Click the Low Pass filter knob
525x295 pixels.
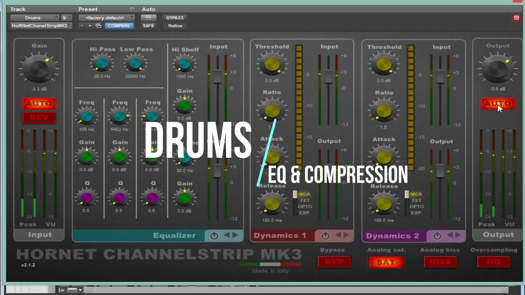135,63
